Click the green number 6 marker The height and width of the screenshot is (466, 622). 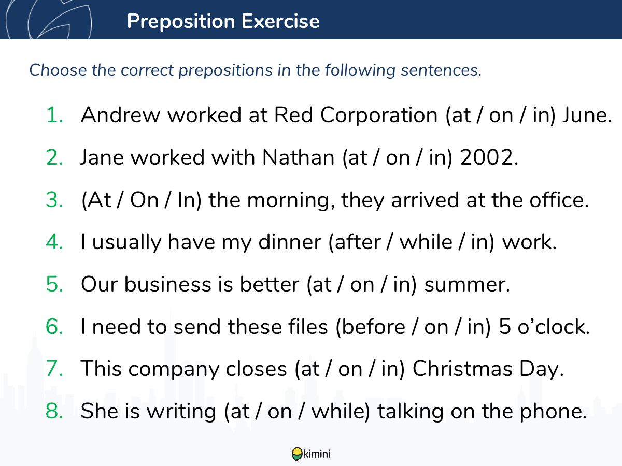click(x=54, y=327)
